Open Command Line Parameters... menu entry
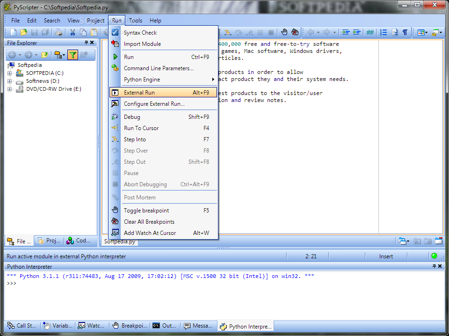 [x=163, y=68]
